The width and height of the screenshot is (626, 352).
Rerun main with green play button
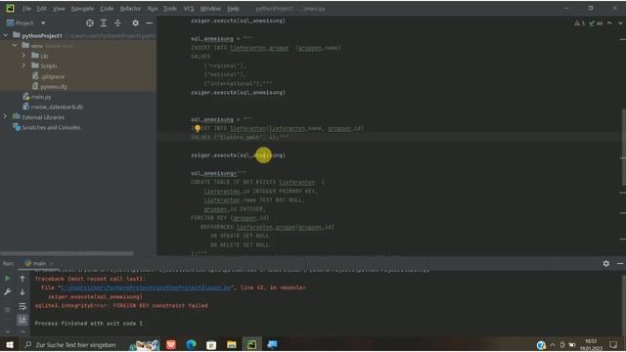pyautogui.click(x=7, y=278)
